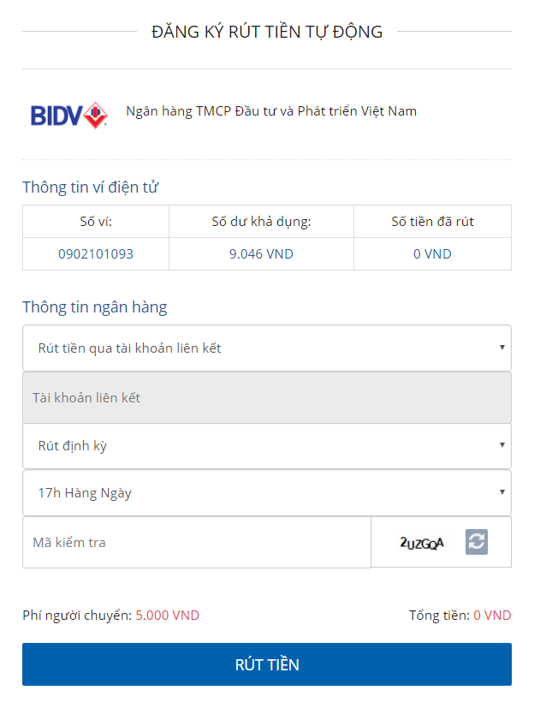Click the 'ĐĂNG KÝ RÚT TIỀN TỰ ĐỘNG' title
This screenshot has width=552, height=714.
tap(267, 32)
